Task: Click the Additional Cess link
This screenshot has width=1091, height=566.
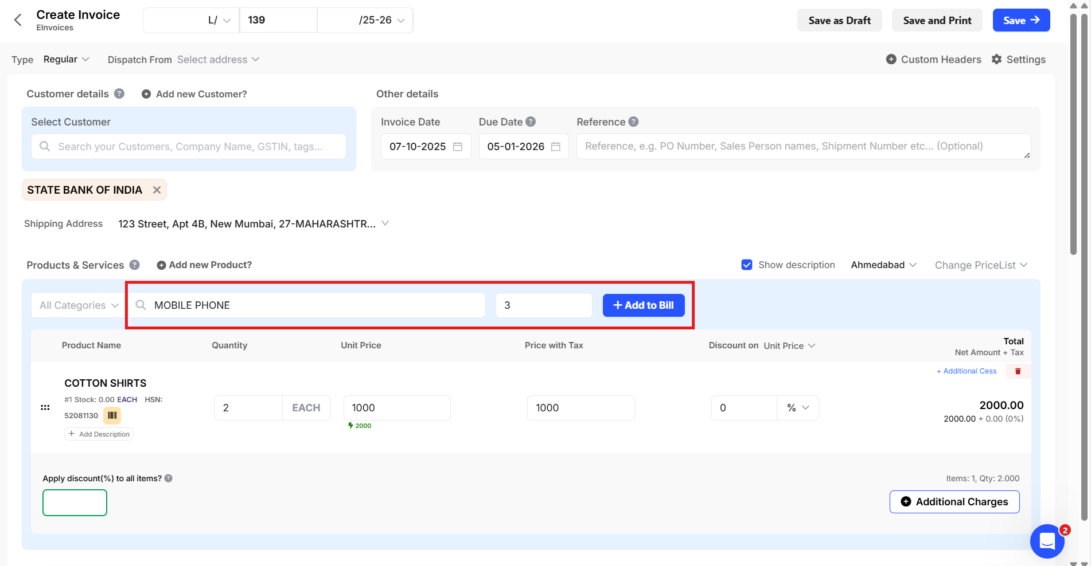Action: (967, 371)
